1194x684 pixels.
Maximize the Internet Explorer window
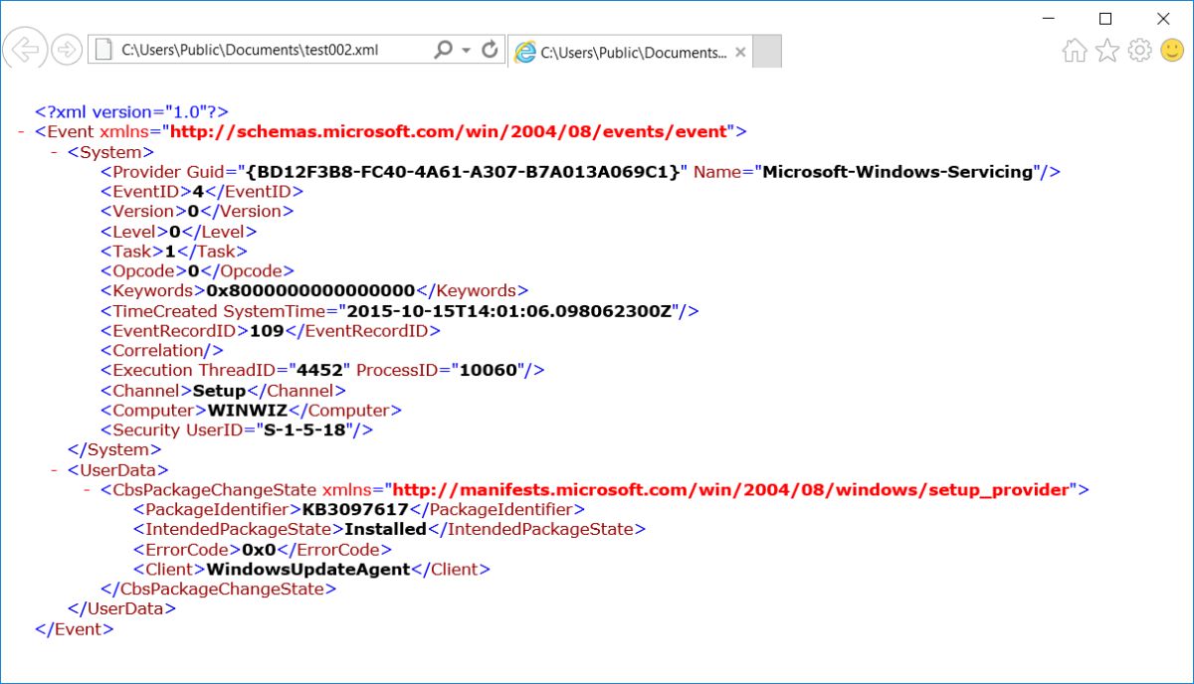1104,18
